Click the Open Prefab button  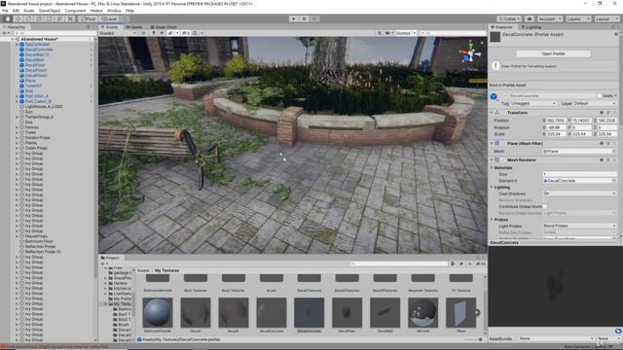pyautogui.click(x=553, y=53)
